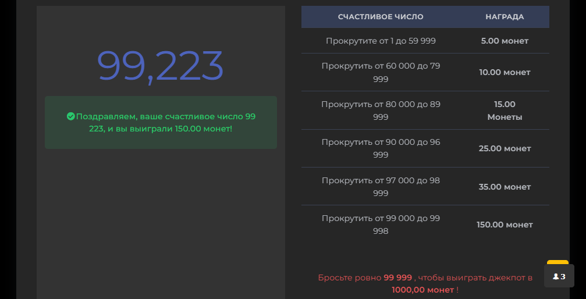586x299 pixels.
Task: Click the red jackpot 99 999 notice
Action: (x=425, y=284)
